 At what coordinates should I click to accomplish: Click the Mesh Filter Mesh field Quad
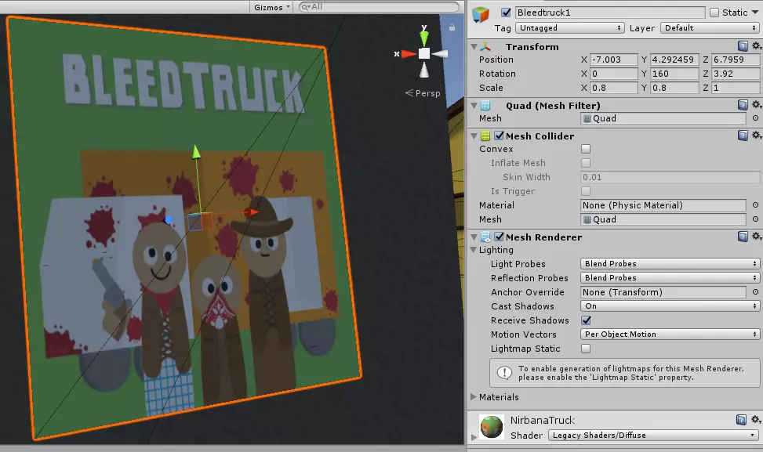click(663, 118)
